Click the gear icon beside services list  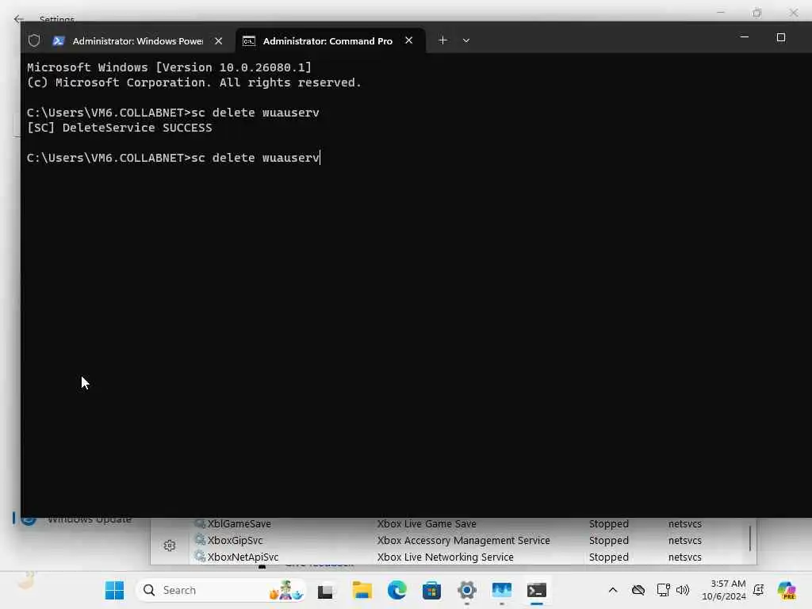coord(170,546)
